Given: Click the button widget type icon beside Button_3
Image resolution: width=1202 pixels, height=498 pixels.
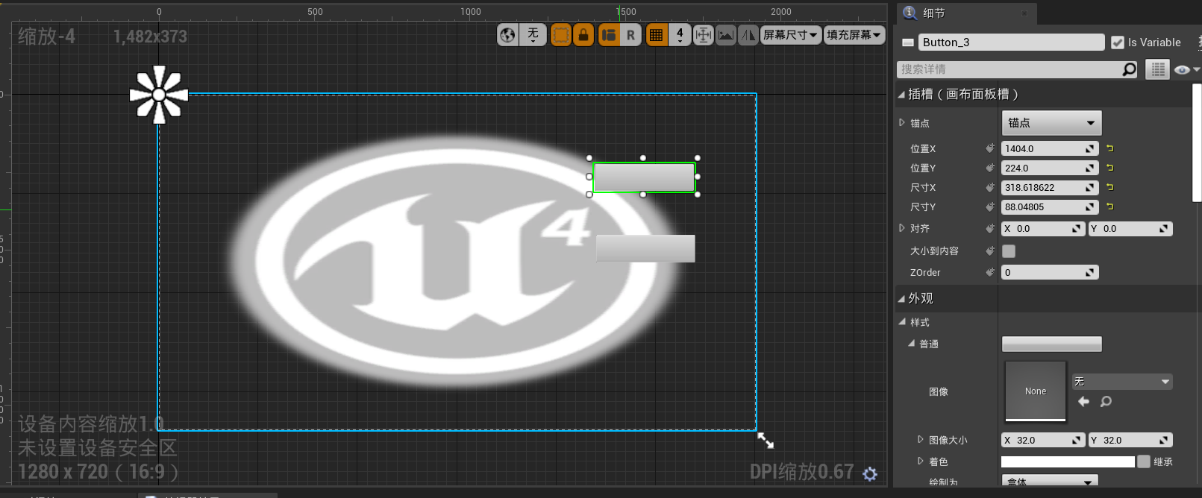Looking at the screenshot, I should click(x=908, y=42).
